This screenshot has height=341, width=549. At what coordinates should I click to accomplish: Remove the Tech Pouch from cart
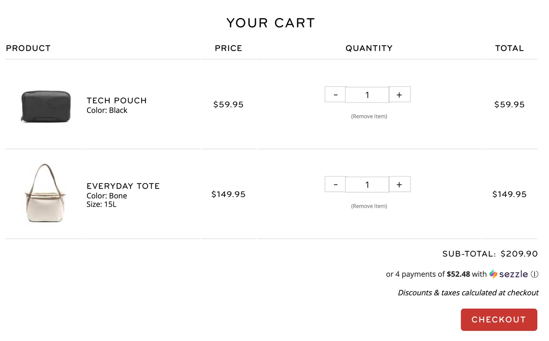click(368, 116)
